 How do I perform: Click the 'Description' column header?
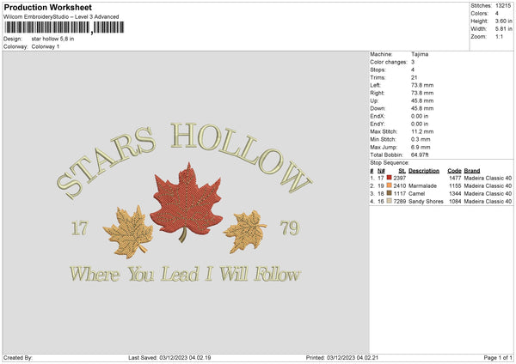coord(424,171)
